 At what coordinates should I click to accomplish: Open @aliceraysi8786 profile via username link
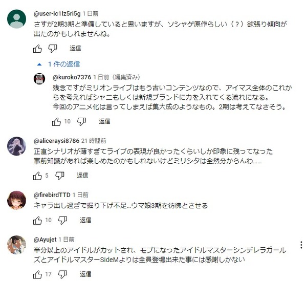click(x=56, y=141)
